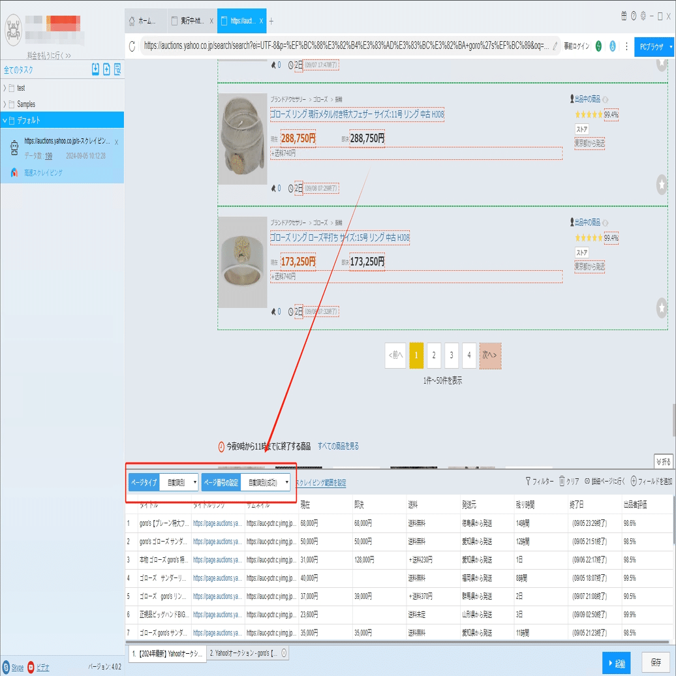Close the Yahoo auctions task entry in sidebar
The image size is (676, 676).
[x=116, y=142]
